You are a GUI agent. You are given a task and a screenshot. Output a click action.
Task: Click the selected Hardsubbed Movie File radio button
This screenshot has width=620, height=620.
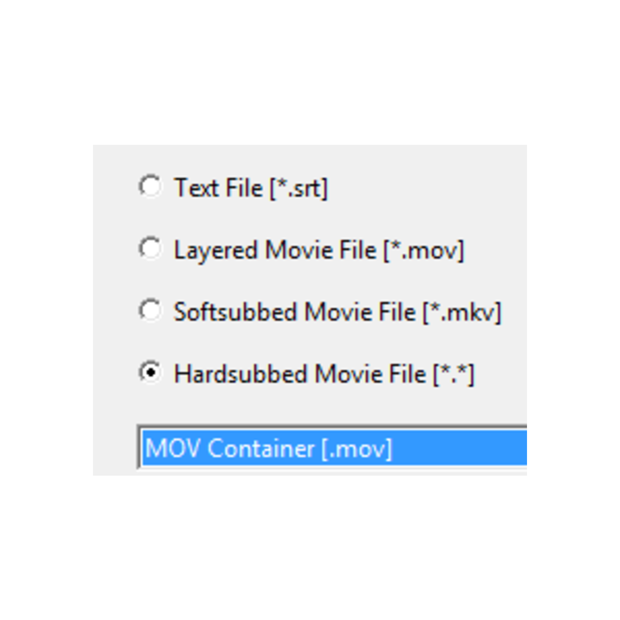tap(150, 372)
